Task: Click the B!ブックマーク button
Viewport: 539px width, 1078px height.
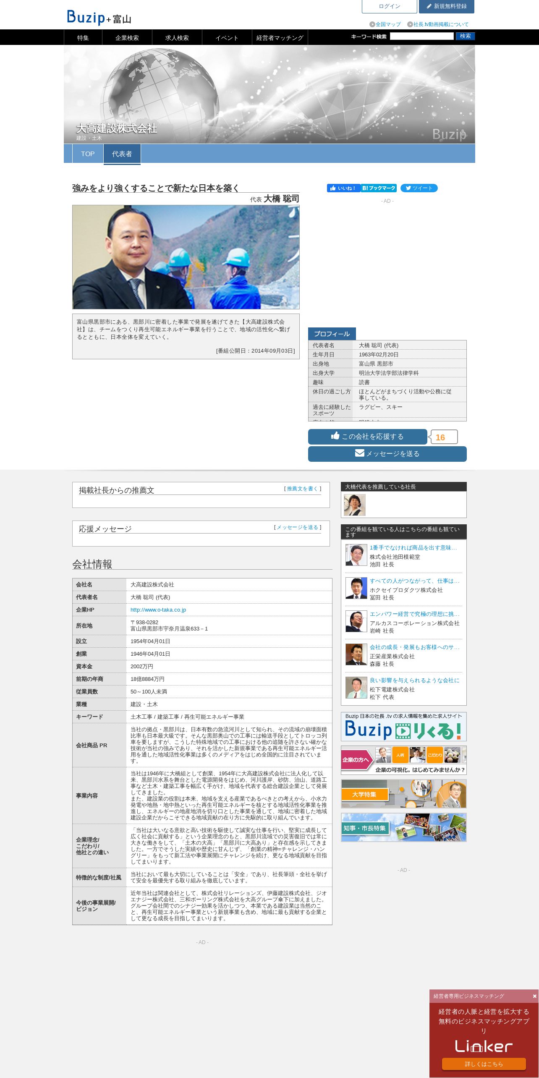Action: pyautogui.click(x=379, y=188)
